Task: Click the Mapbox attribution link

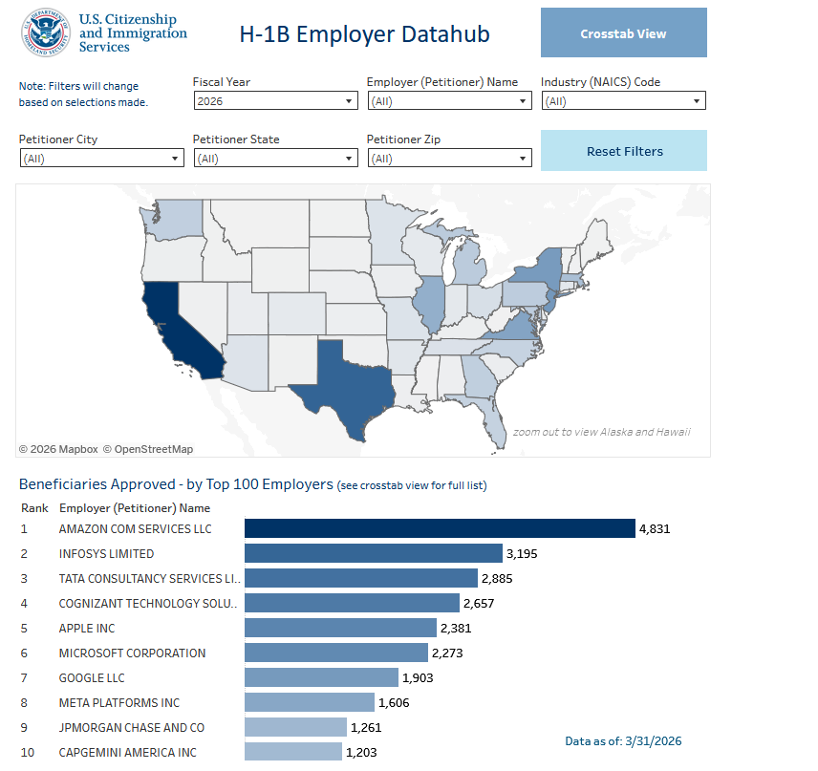Action: tap(58, 449)
